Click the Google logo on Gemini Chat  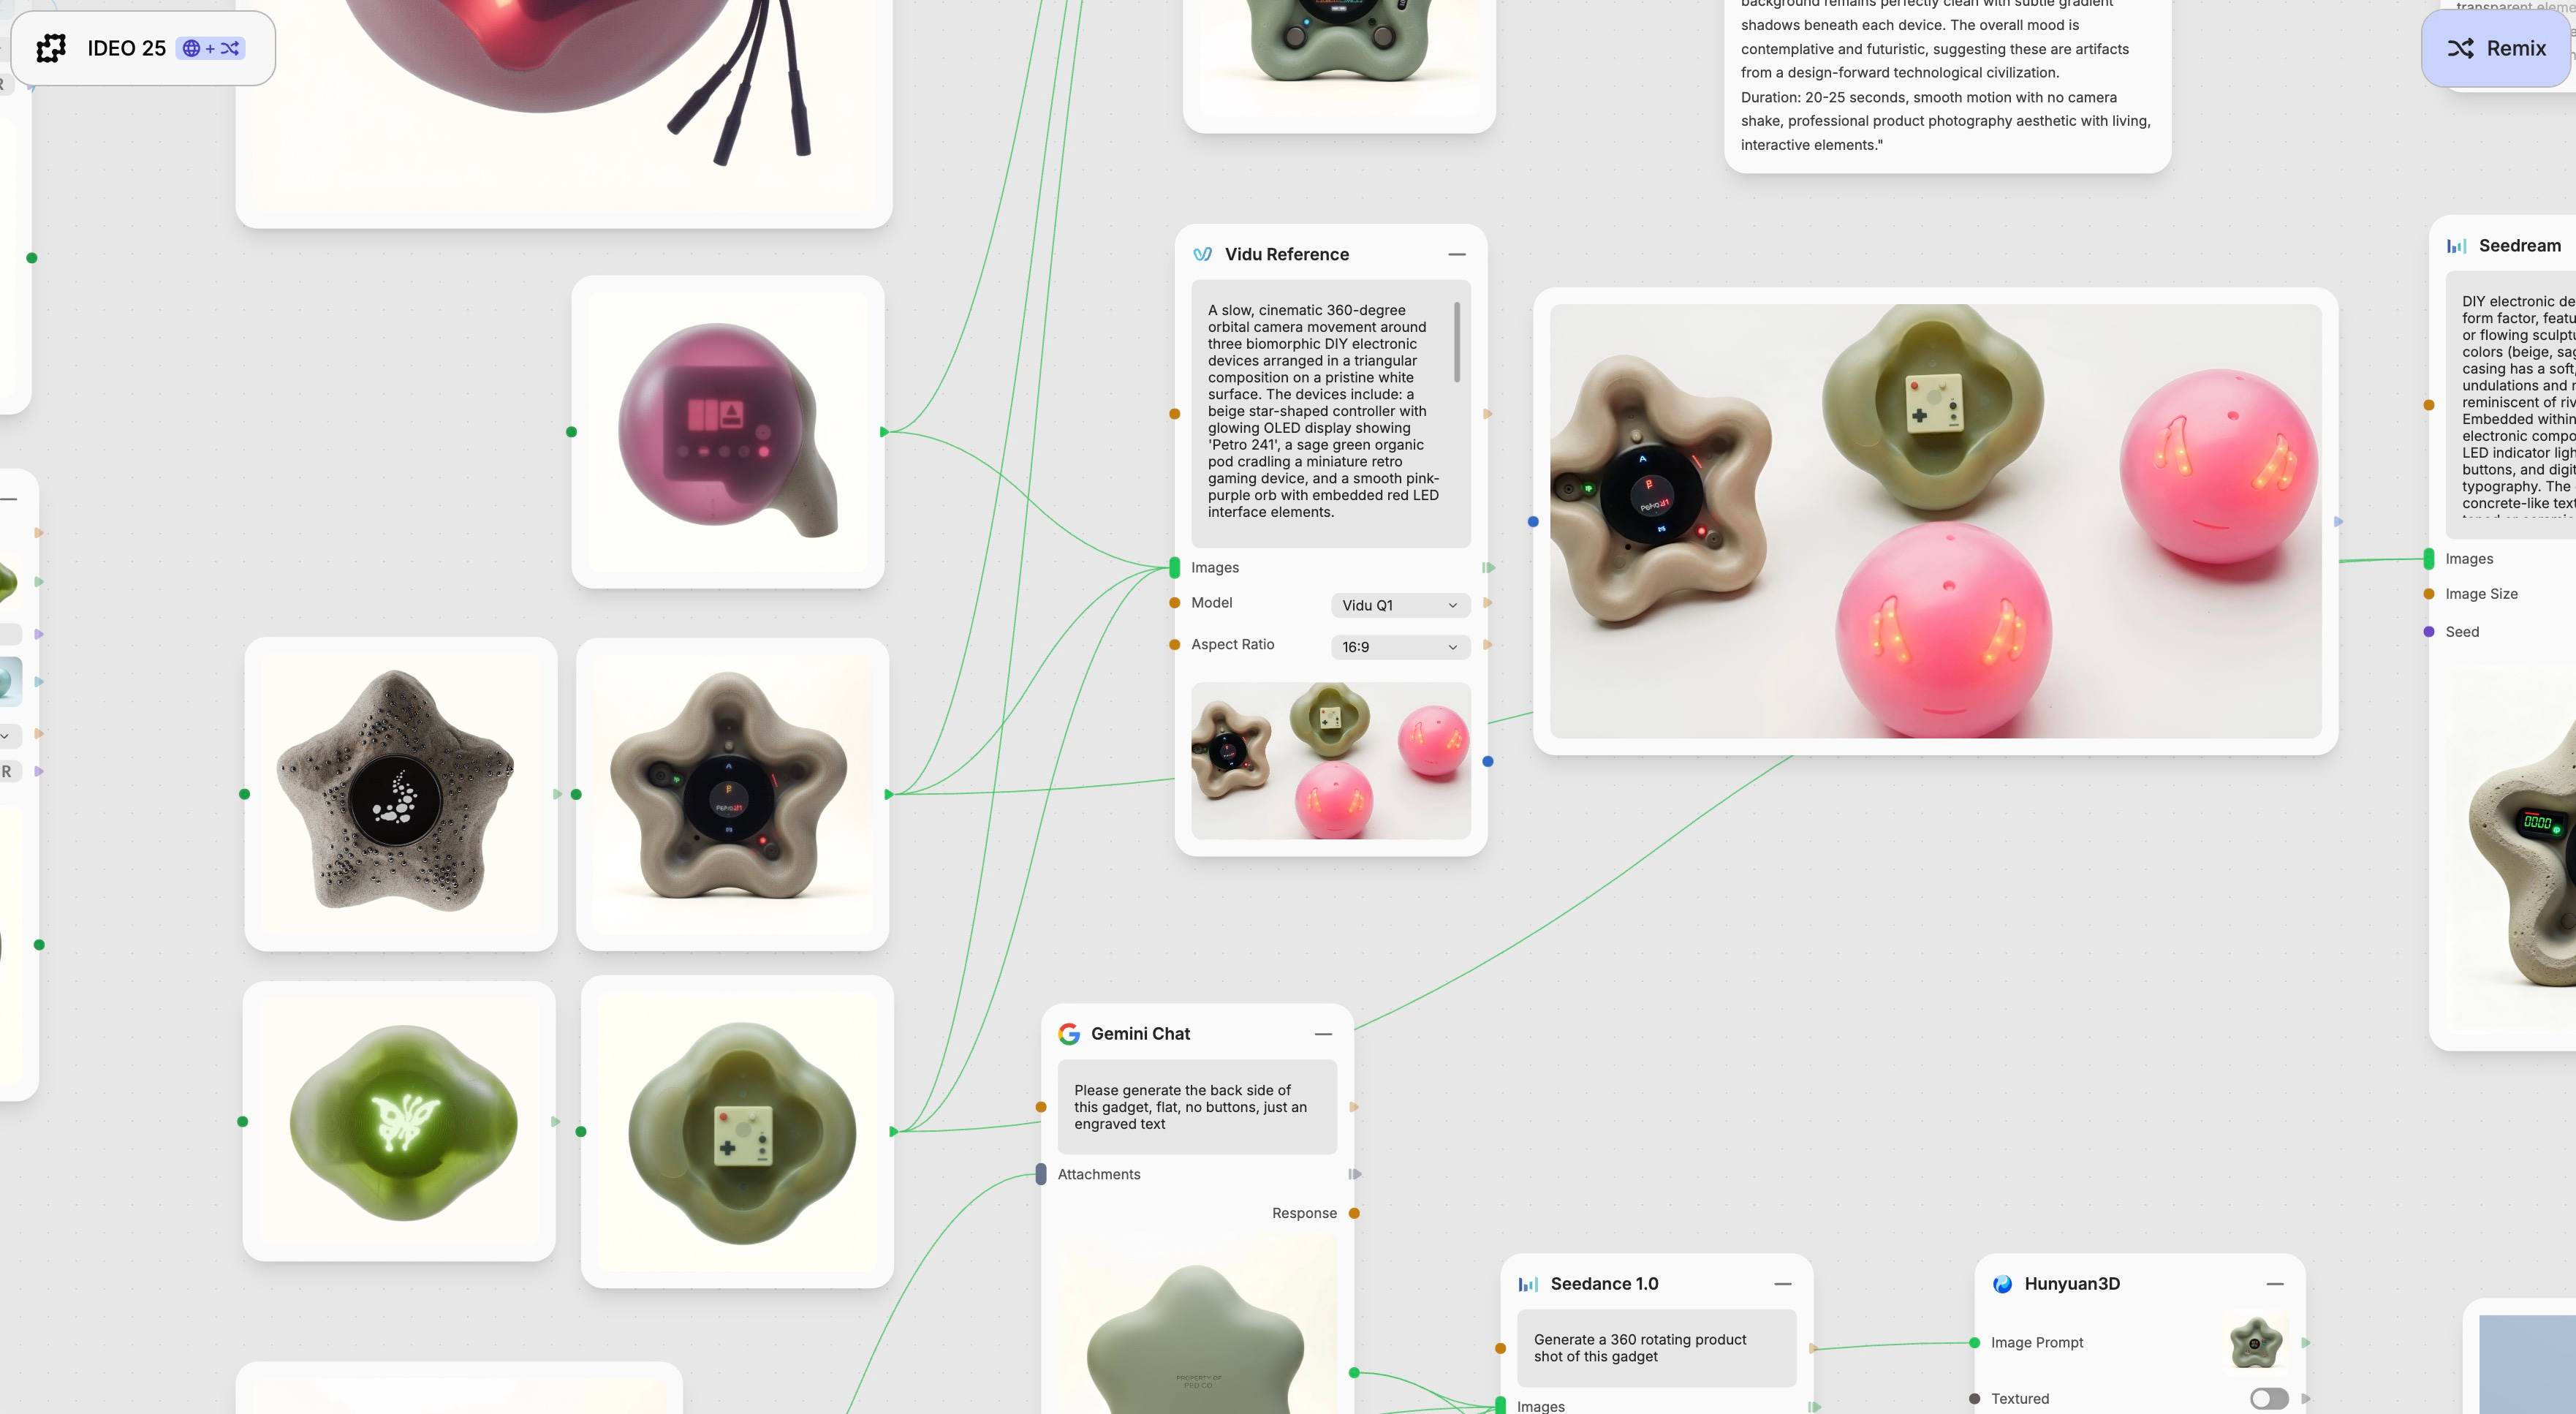coord(1069,1034)
